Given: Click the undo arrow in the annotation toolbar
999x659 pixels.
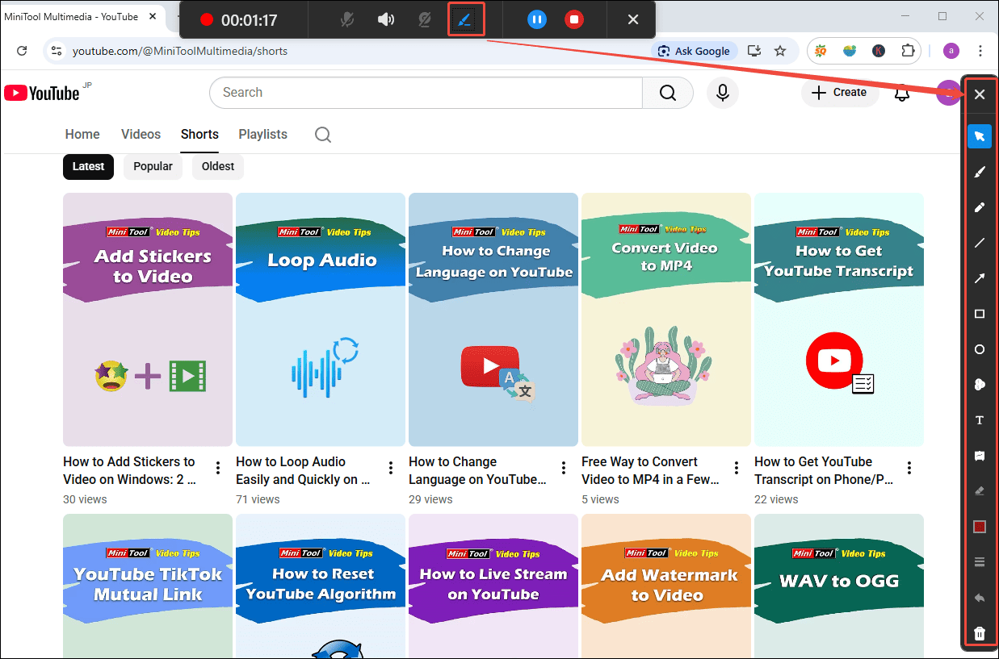Looking at the screenshot, I should pos(980,598).
